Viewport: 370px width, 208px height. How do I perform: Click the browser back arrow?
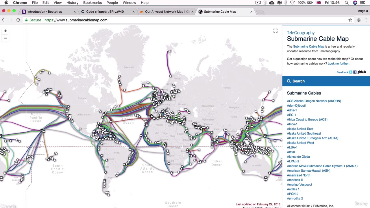4,20
